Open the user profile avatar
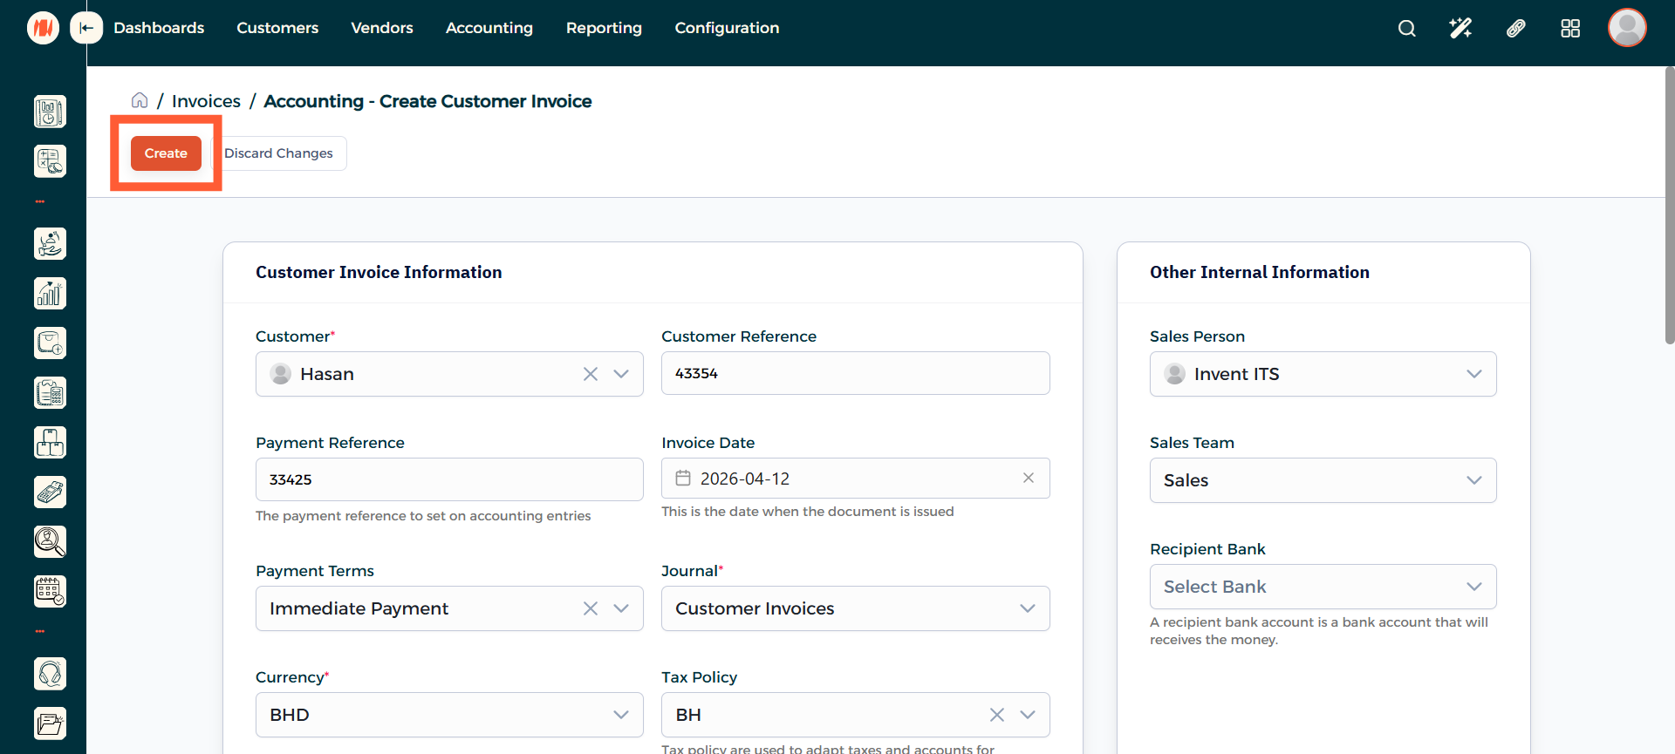The image size is (1675, 754). point(1626,28)
